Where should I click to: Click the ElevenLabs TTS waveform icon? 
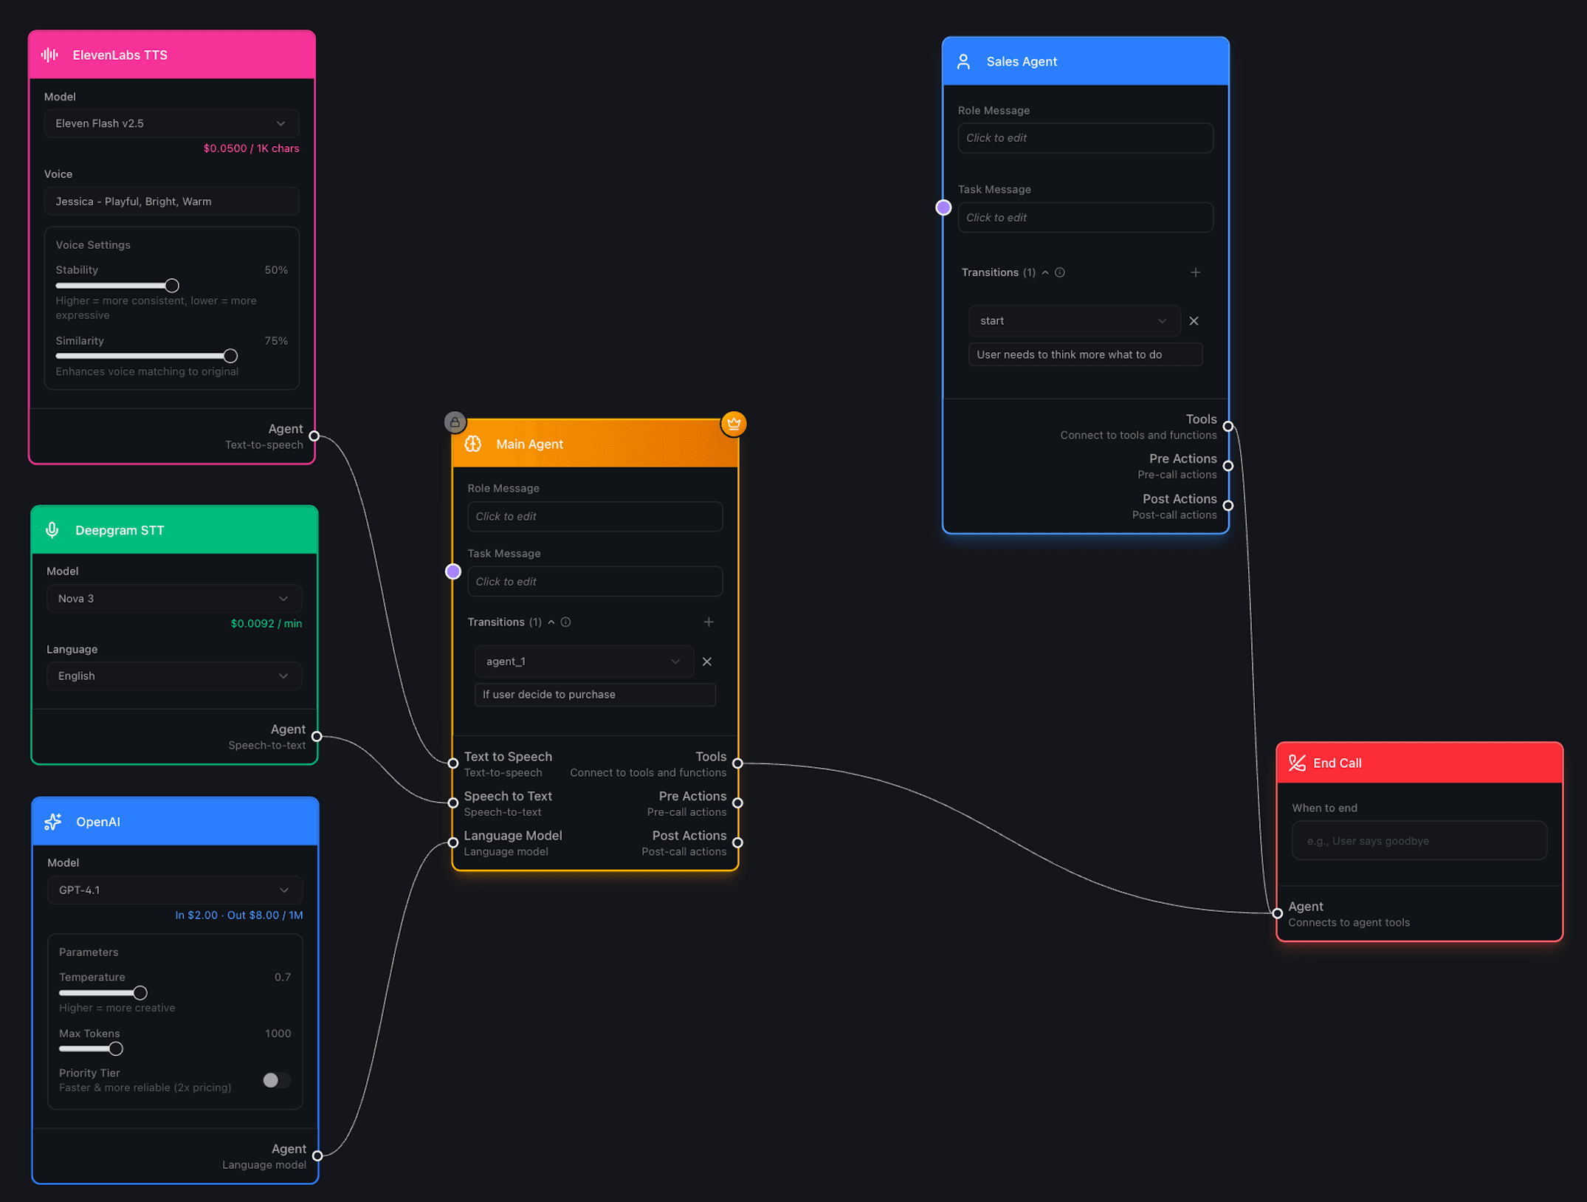(x=49, y=54)
